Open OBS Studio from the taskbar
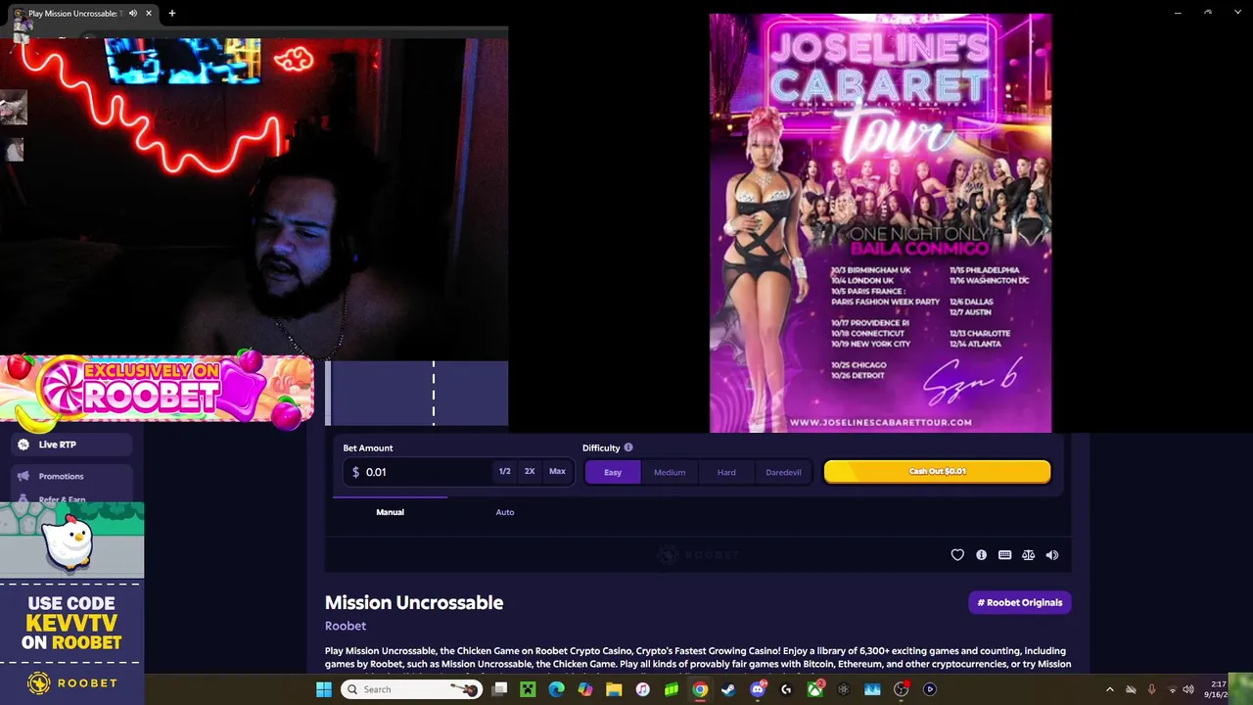Image resolution: width=1253 pixels, height=705 pixels. tap(901, 689)
